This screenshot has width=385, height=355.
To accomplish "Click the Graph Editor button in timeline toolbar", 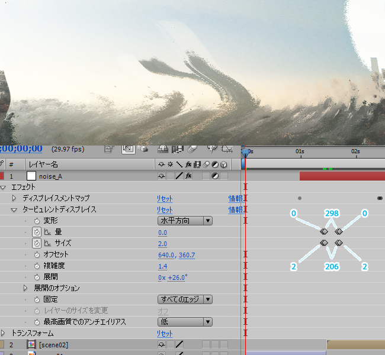I will point(227,149).
